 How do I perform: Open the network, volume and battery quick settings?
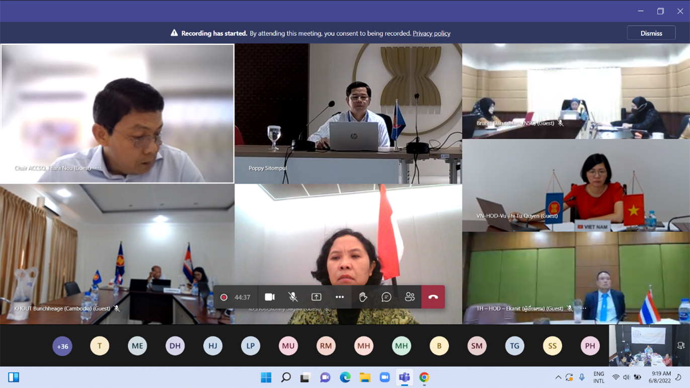pos(626,377)
